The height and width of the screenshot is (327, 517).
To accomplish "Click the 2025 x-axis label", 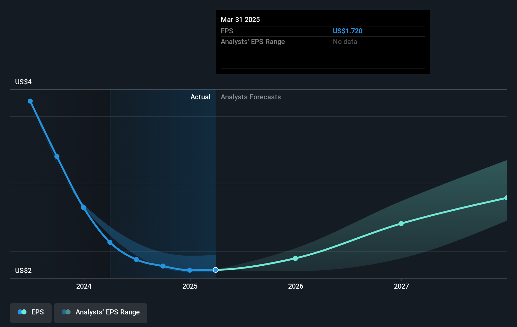I will [190, 286].
